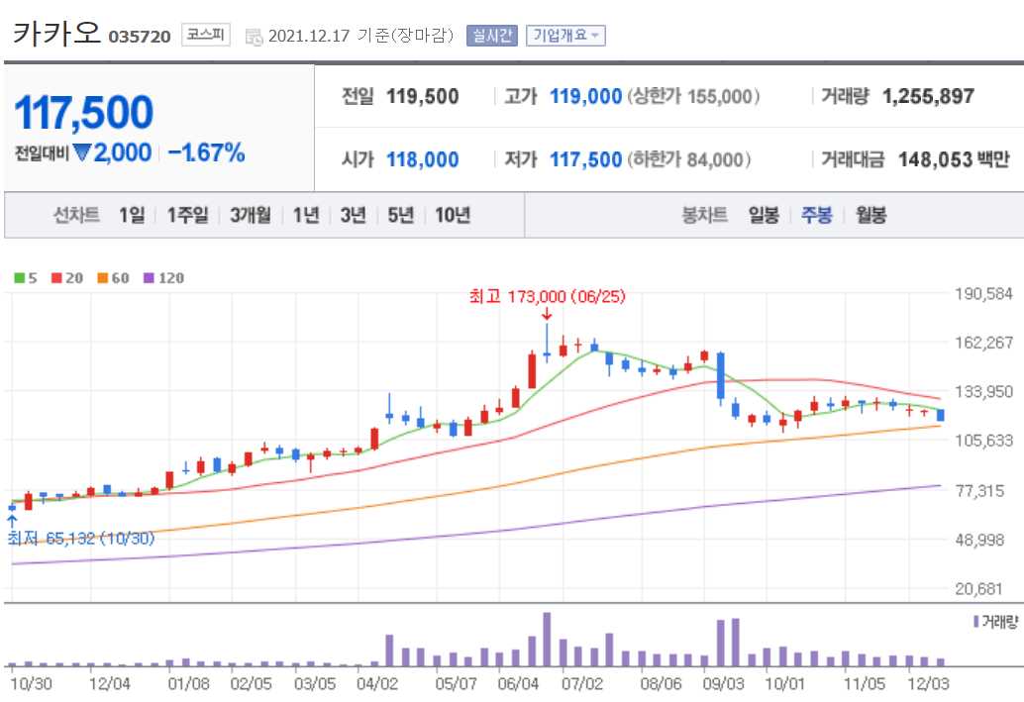1024x702 pixels.
Task: Click the purple 120 color swatch in the legend
Action: [149, 277]
